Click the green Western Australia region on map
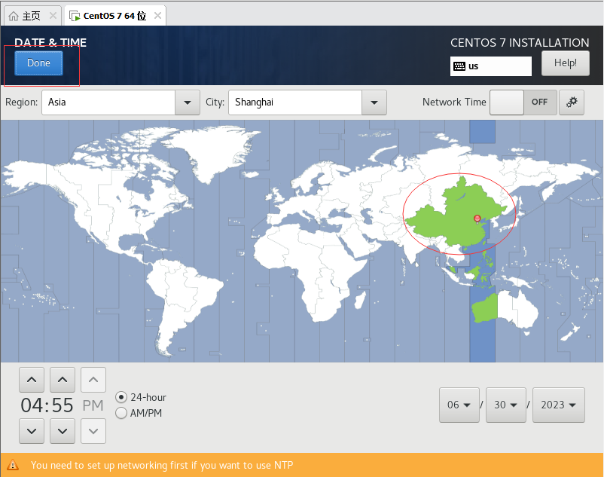The width and height of the screenshot is (604, 477). pyautogui.click(x=484, y=308)
